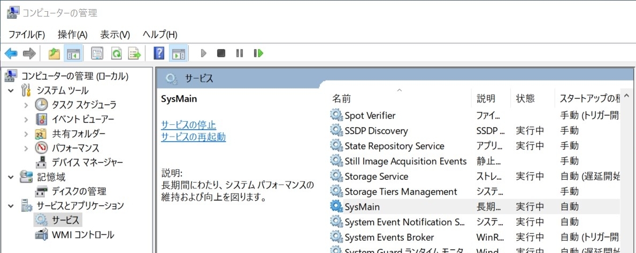The width and height of the screenshot is (636, 253).
Task: Select the SysMain service row
Action: tap(474, 207)
